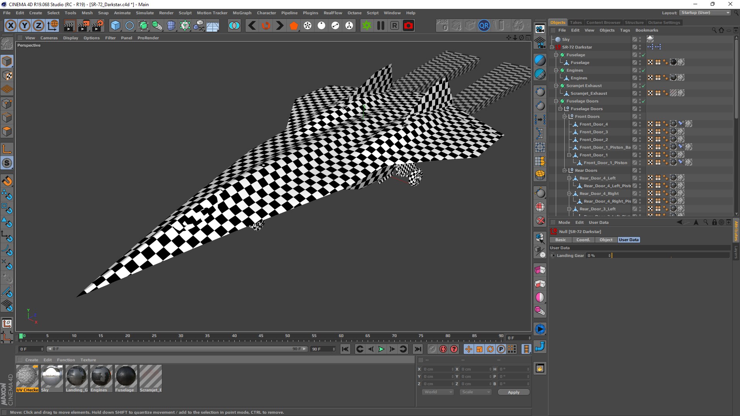
Task: Play the animation forward
Action: (x=381, y=349)
